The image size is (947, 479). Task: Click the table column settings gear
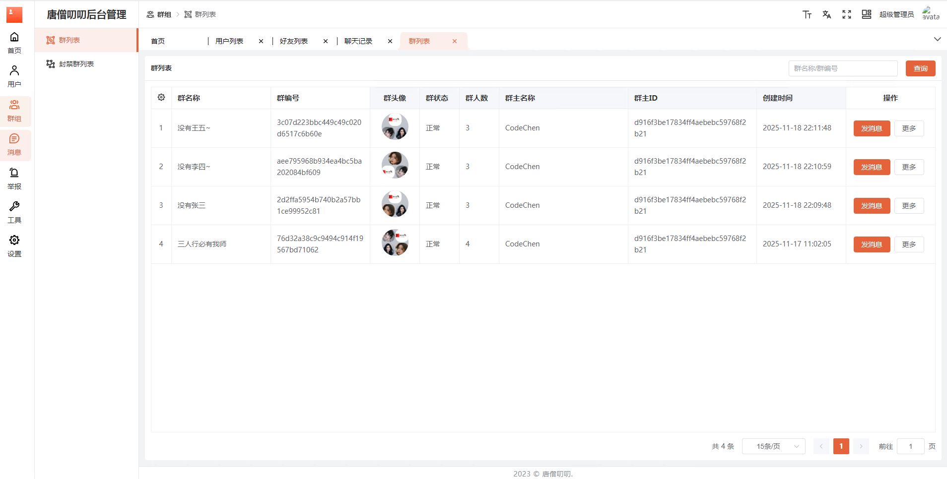[161, 98]
